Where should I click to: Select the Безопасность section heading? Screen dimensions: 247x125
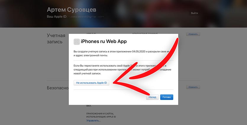coord(58,88)
